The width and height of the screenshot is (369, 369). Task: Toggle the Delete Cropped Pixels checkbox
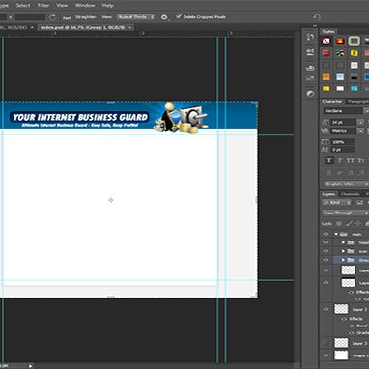coord(179,16)
